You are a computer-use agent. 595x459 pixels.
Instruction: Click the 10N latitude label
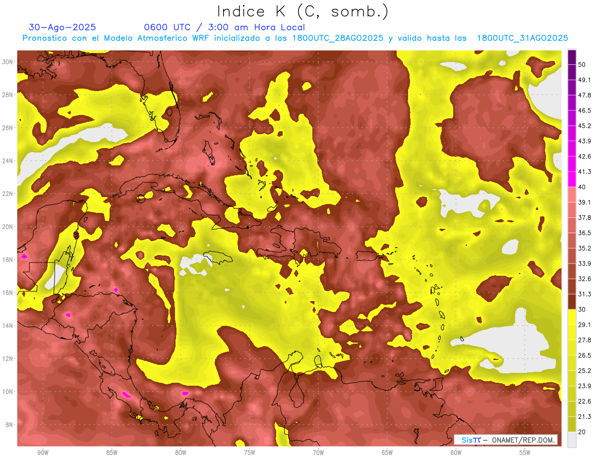[x=7, y=392]
